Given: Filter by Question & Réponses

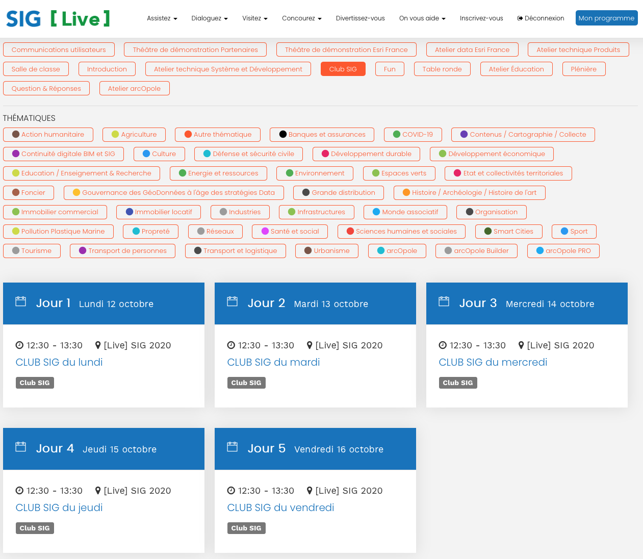Looking at the screenshot, I should [x=46, y=88].
